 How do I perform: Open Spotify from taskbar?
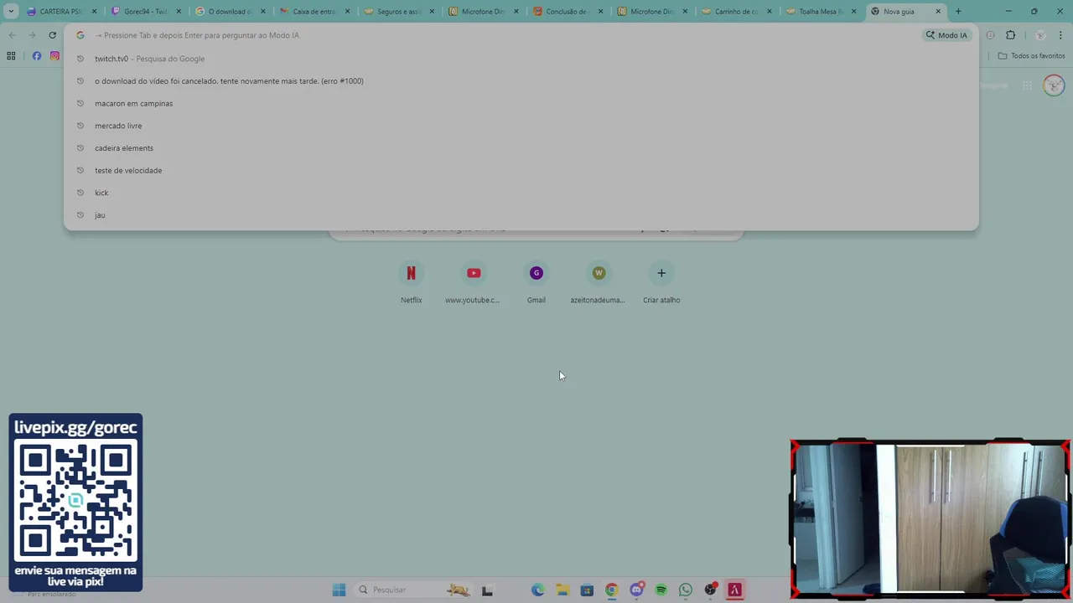point(661,590)
